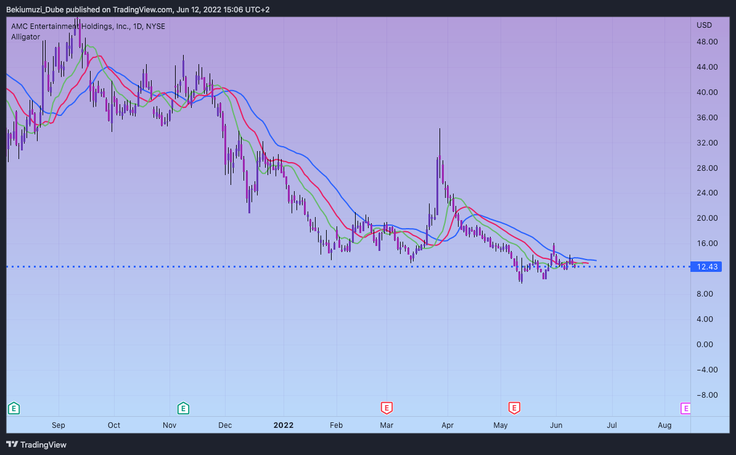Click the red earnings marker near March

coord(386,408)
